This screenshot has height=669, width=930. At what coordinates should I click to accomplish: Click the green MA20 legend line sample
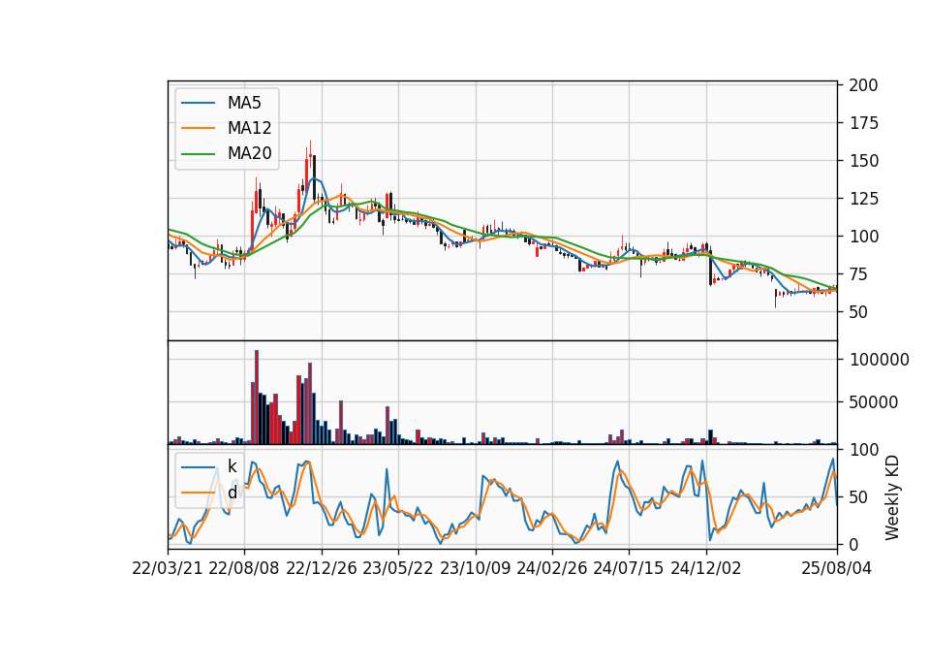tap(198, 153)
